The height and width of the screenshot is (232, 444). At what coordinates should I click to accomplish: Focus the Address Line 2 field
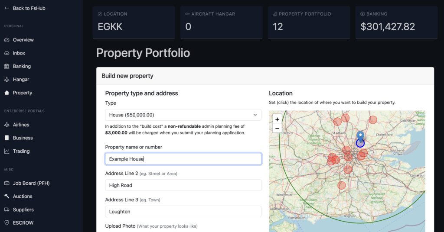(x=183, y=185)
